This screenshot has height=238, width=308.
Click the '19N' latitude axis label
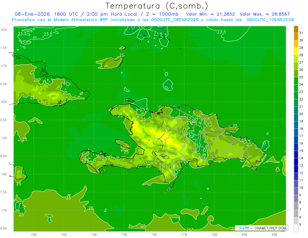(x=4, y=138)
